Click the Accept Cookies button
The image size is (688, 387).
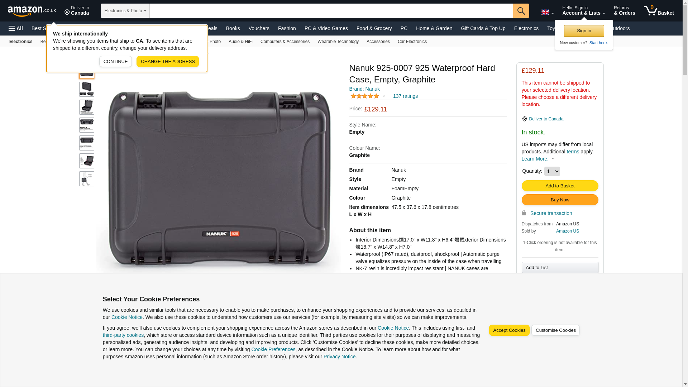tap(509, 330)
